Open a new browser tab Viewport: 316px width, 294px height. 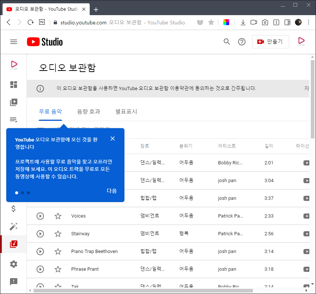point(96,10)
